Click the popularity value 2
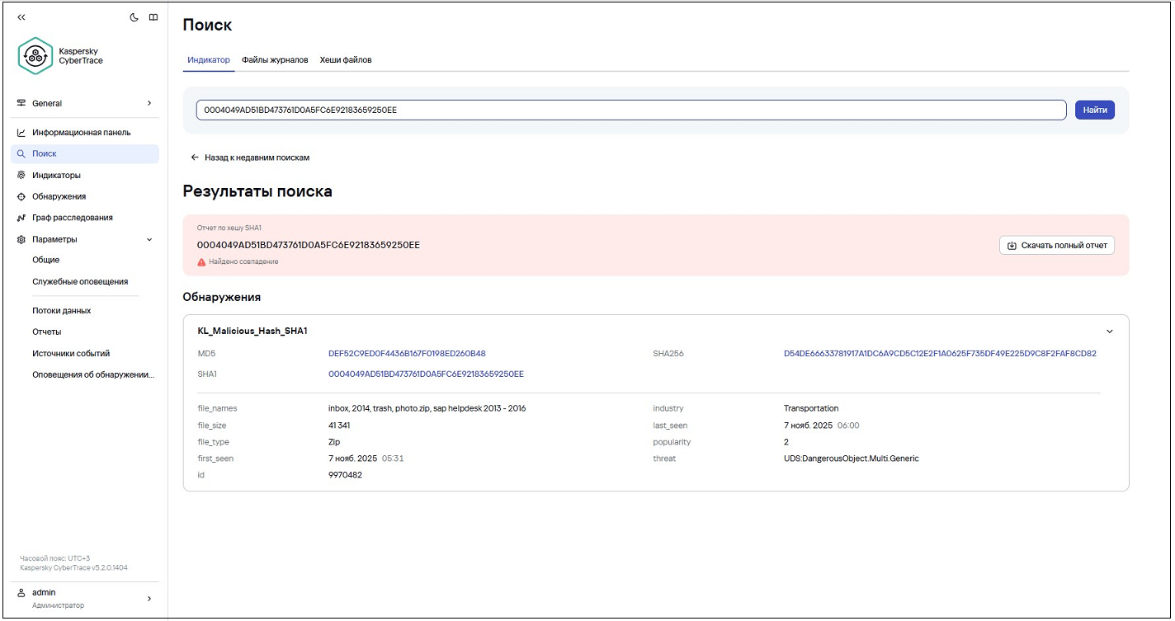This screenshot has width=1175, height=621. [x=786, y=442]
